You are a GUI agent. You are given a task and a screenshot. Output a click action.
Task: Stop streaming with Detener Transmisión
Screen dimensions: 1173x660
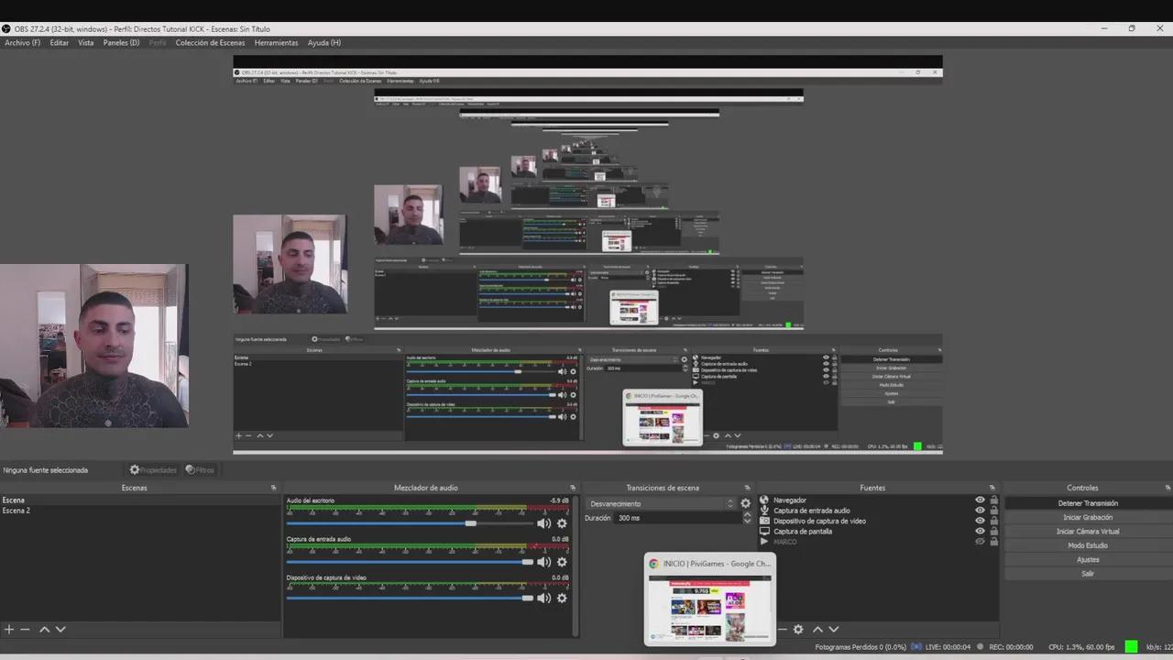coord(1088,503)
